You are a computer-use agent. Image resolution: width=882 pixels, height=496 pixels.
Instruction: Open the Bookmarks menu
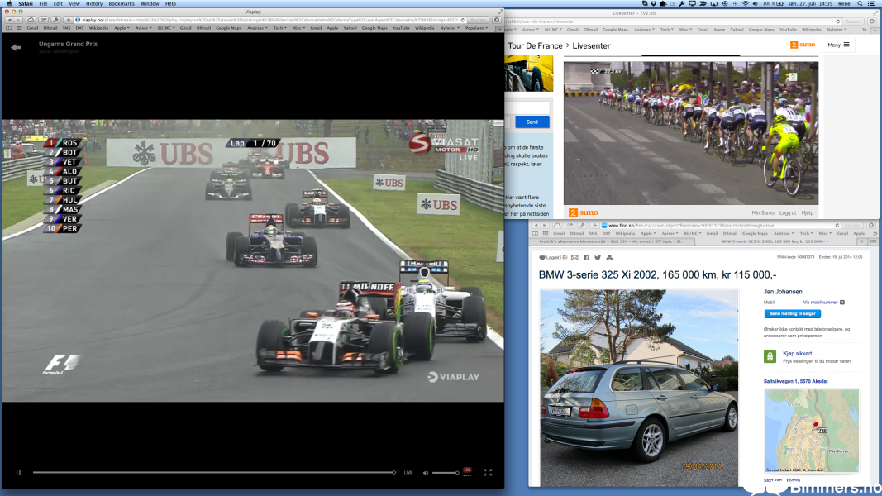pos(122,3)
